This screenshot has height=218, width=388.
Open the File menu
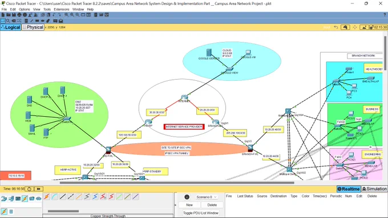tap(4, 9)
